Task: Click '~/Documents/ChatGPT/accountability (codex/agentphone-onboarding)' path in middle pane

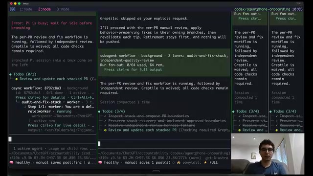Action: click(x=164, y=153)
